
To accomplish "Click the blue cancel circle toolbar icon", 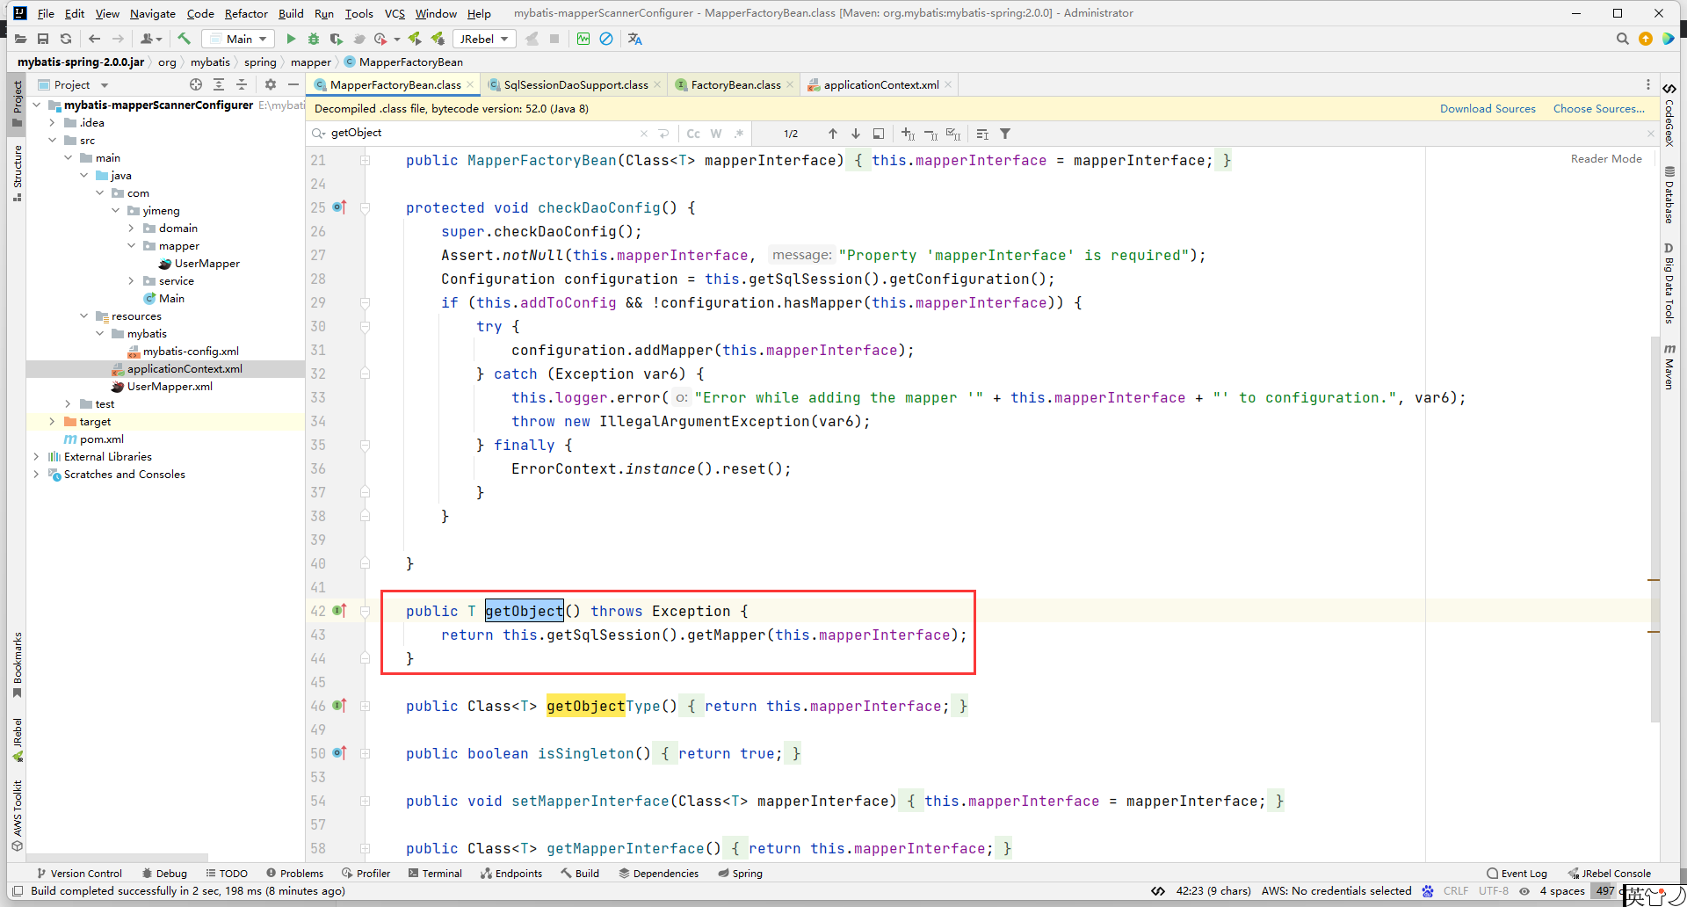I will click(606, 39).
